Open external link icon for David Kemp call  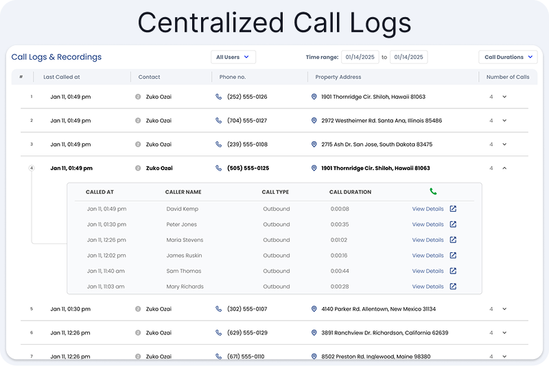(453, 209)
